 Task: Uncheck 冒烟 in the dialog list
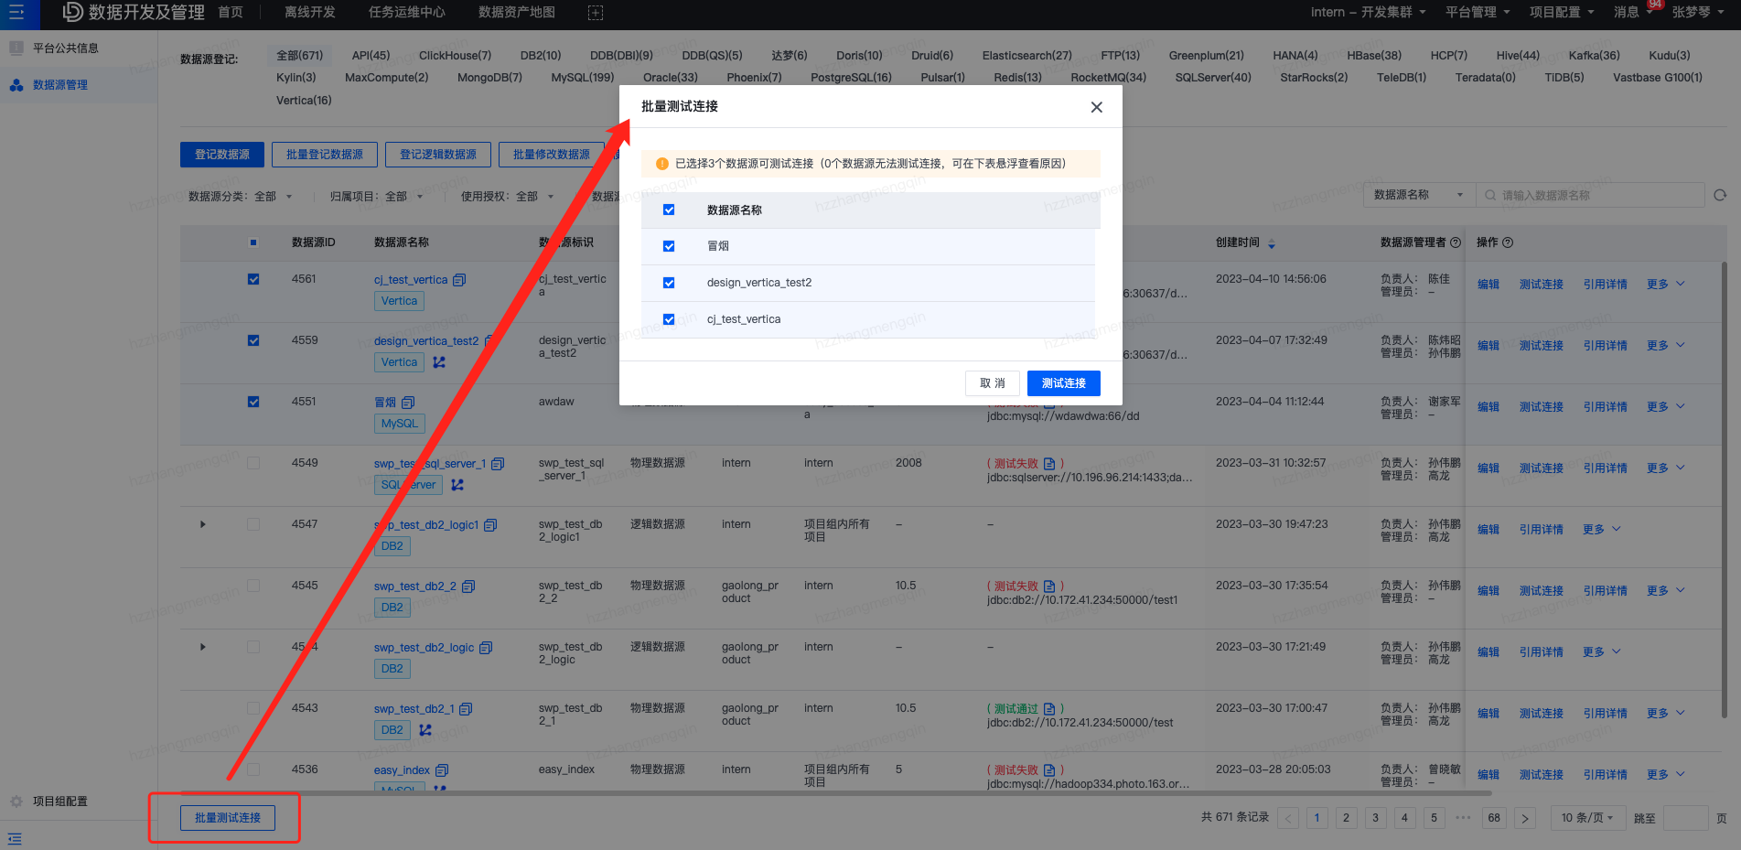coord(669,246)
